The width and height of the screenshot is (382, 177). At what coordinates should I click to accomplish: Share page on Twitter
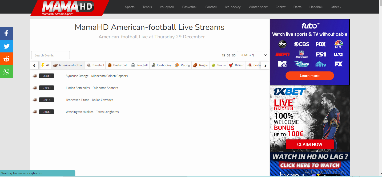click(x=6, y=46)
